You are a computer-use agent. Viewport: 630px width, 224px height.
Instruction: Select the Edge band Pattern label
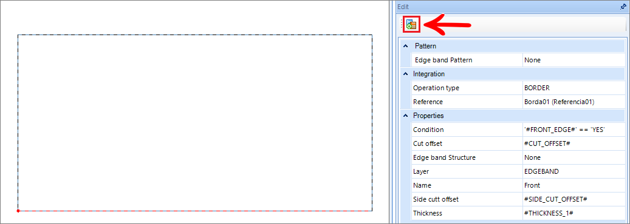point(443,60)
